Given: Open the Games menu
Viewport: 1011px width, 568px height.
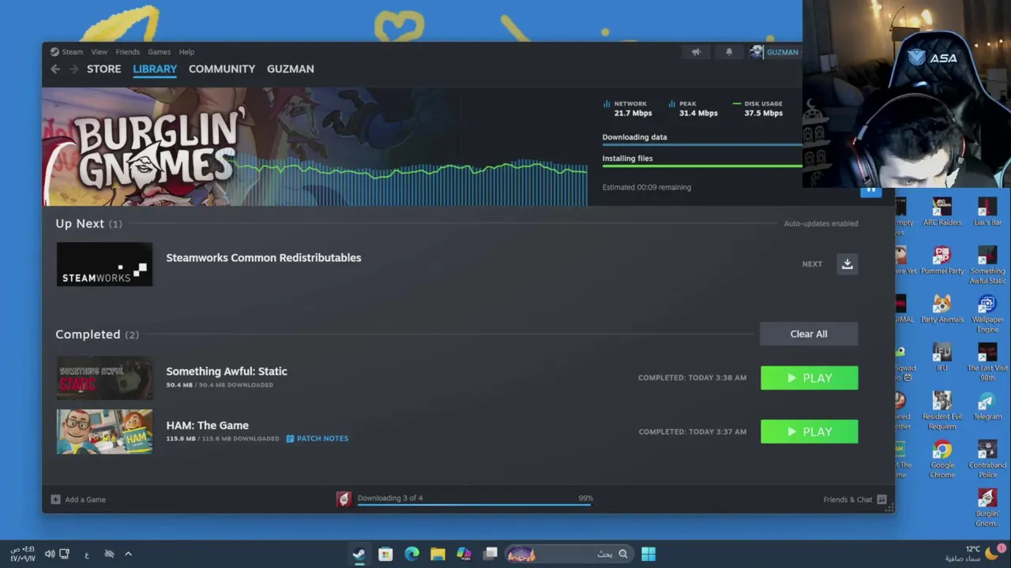Looking at the screenshot, I should [159, 52].
